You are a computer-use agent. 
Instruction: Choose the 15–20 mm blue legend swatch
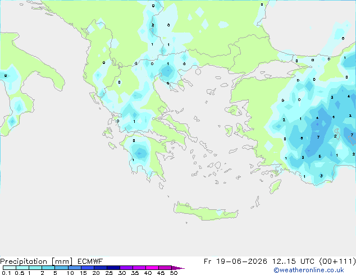pos(87,268)
